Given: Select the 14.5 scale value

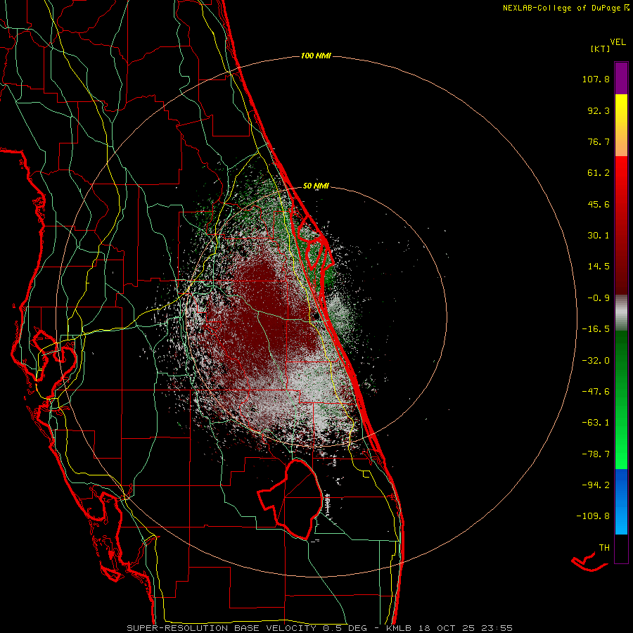Looking at the screenshot, I should (x=599, y=267).
